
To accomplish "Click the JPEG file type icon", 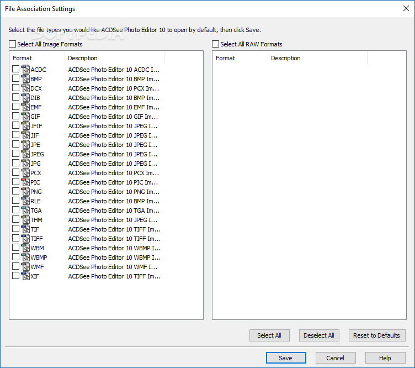I will 25,154.
